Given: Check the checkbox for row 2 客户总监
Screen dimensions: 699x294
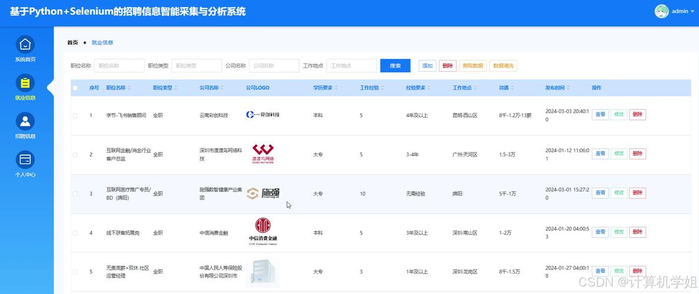Looking at the screenshot, I should coord(75,155).
